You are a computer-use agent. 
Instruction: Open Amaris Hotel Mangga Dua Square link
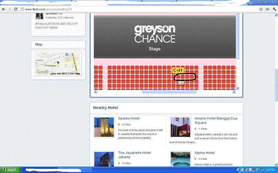[x=216, y=120]
